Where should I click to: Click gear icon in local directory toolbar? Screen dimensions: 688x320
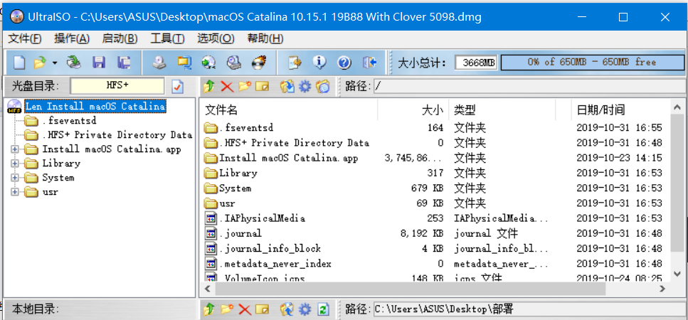tap(305, 309)
